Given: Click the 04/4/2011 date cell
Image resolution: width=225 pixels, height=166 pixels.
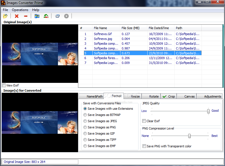Looking at the screenshot, I should tap(160, 39).
